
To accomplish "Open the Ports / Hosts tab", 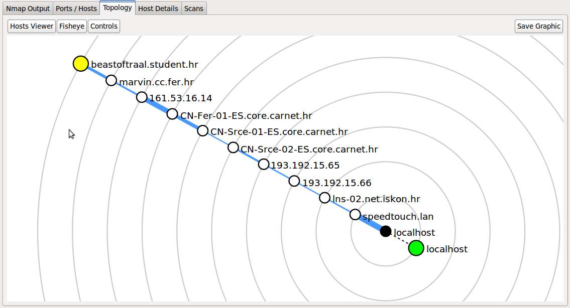I will [x=76, y=9].
